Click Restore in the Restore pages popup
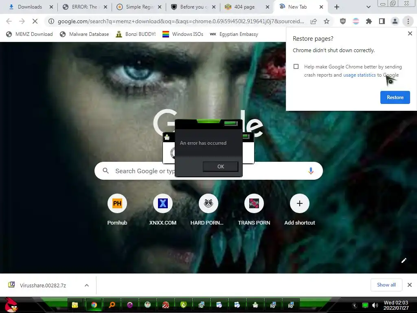 (395, 97)
